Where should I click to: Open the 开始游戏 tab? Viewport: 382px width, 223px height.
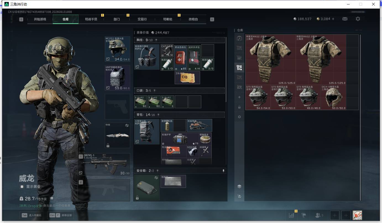(40, 19)
